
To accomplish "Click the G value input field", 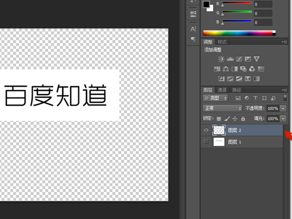I will pos(263,14).
